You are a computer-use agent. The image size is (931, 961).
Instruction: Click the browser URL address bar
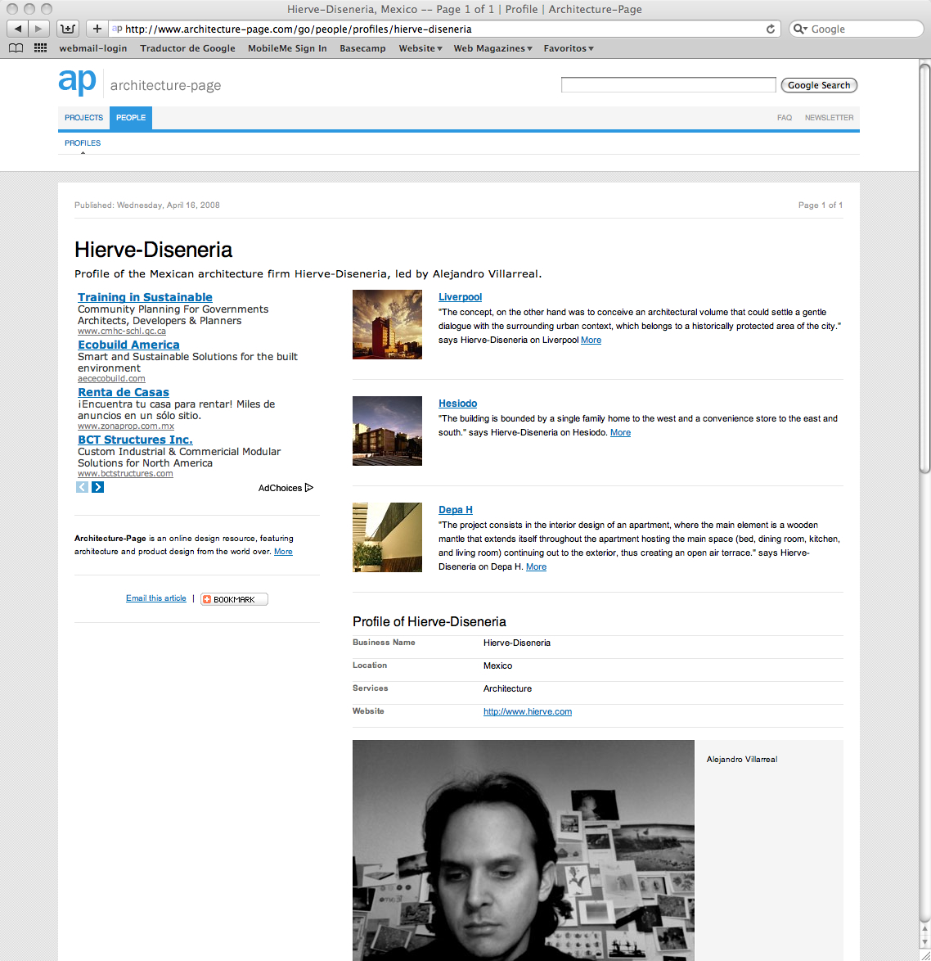tap(444, 29)
